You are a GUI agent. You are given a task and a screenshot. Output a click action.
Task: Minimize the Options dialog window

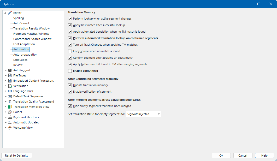tap(247, 4)
